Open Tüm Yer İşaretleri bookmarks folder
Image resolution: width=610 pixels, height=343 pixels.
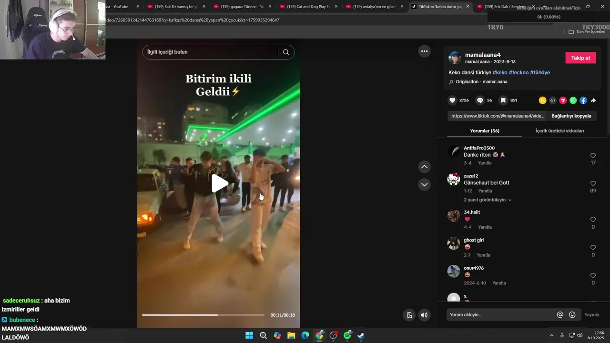pyautogui.click(x=587, y=31)
